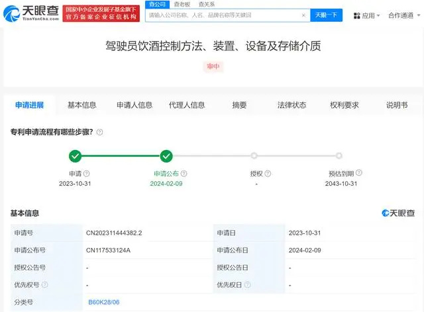This screenshot has height=312, width=424.
Task: Click the 审中 status badge
Action: (213, 66)
